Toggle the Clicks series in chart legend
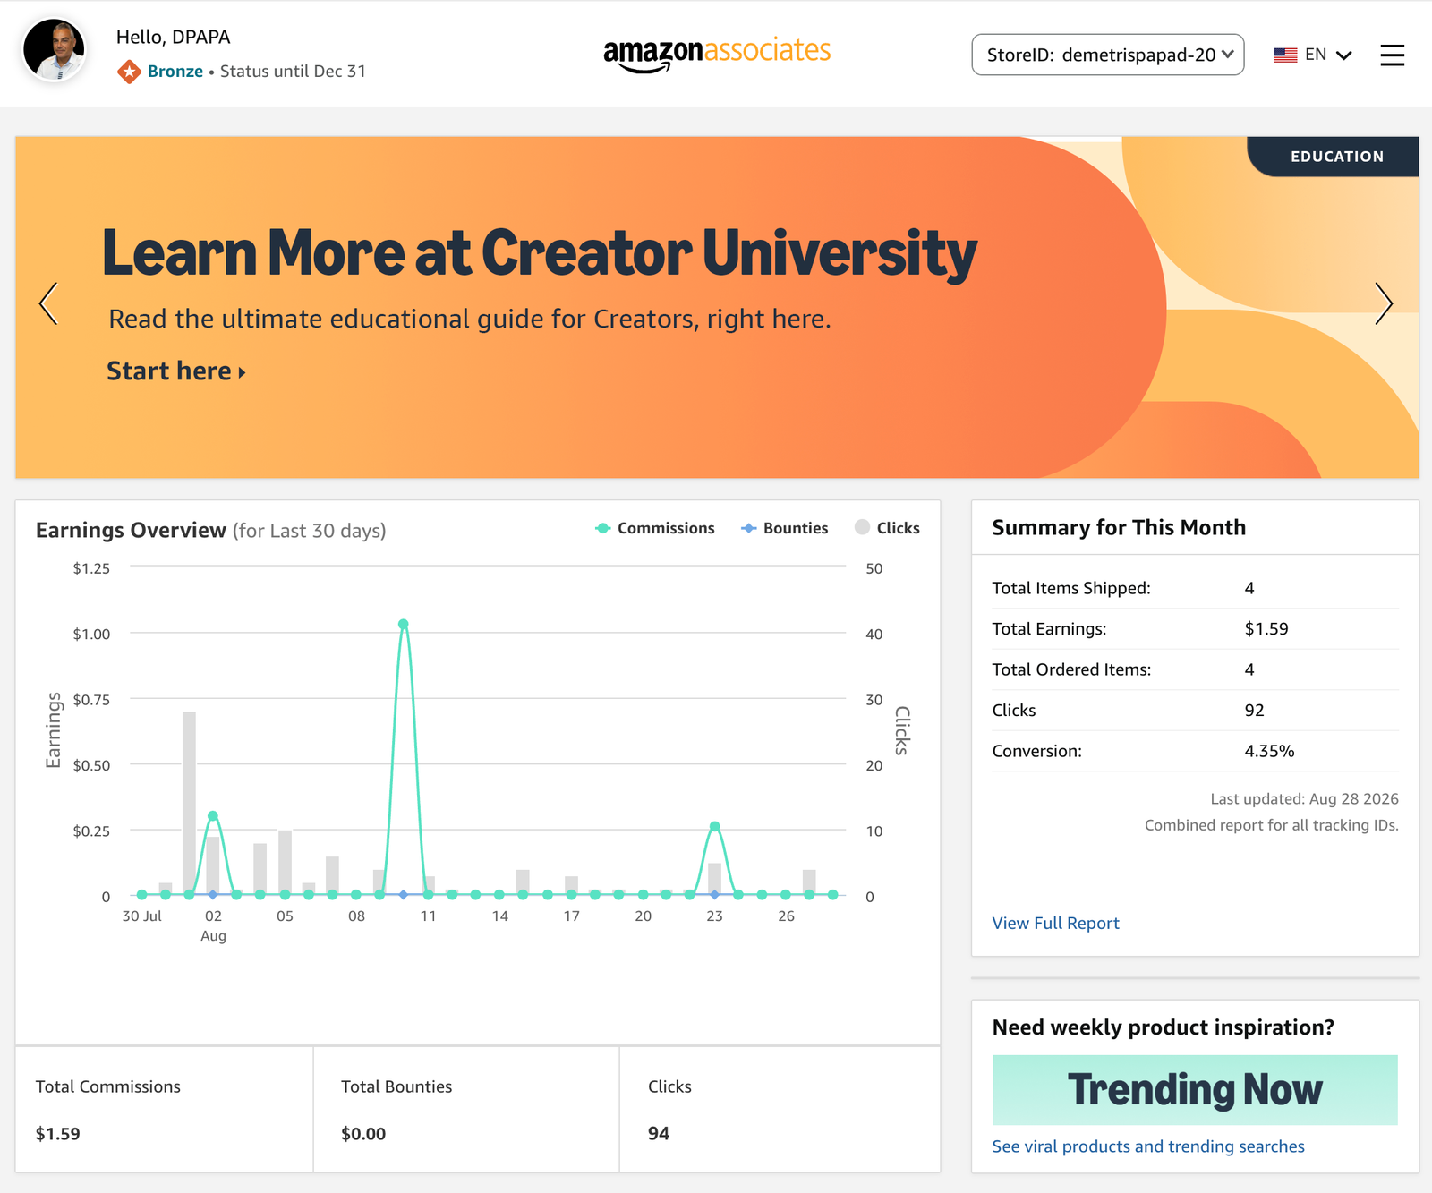Viewport: 1432px width, 1193px height. pos(887,528)
